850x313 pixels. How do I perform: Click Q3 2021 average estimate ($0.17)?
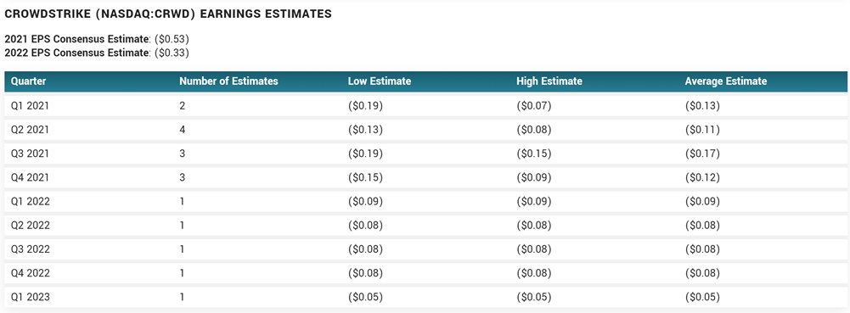point(702,154)
